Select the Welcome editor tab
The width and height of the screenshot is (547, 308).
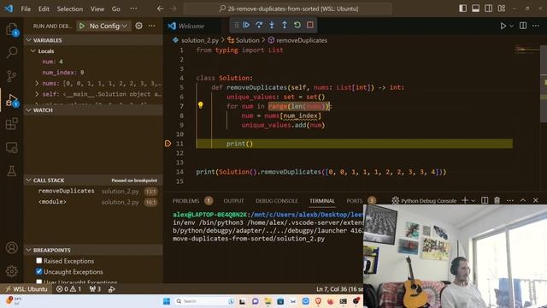point(191,26)
